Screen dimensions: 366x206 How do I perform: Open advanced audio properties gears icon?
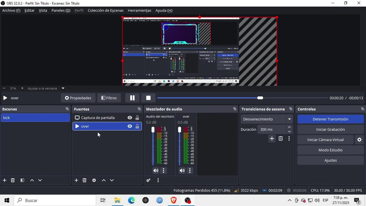148,180
